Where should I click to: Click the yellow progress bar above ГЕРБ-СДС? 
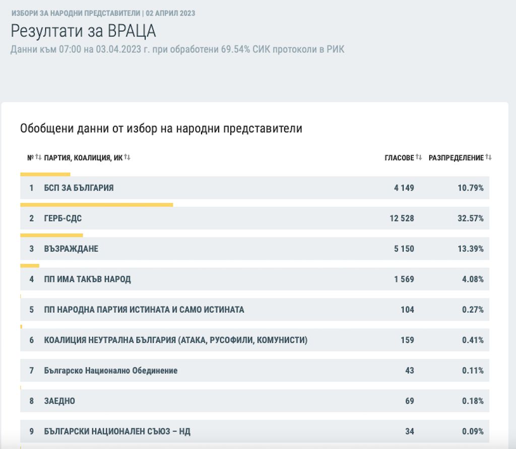(x=96, y=205)
